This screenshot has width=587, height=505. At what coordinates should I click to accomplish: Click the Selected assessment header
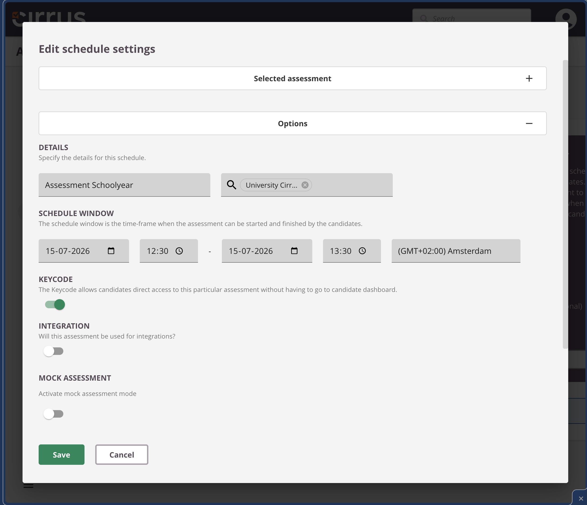coord(292,79)
